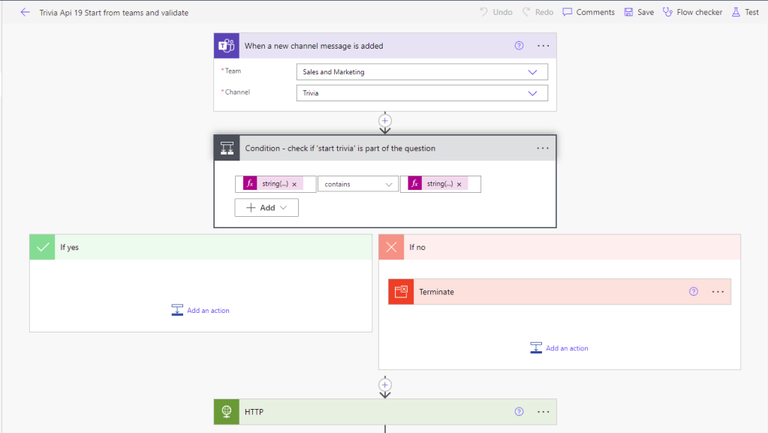Open Flow checker from the toolbar
Image resolution: width=768 pixels, height=433 pixels.
tap(692, 13)
